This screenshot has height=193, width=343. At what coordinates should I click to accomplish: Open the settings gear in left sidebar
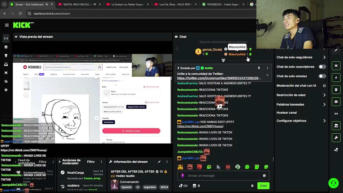[6, 90]
